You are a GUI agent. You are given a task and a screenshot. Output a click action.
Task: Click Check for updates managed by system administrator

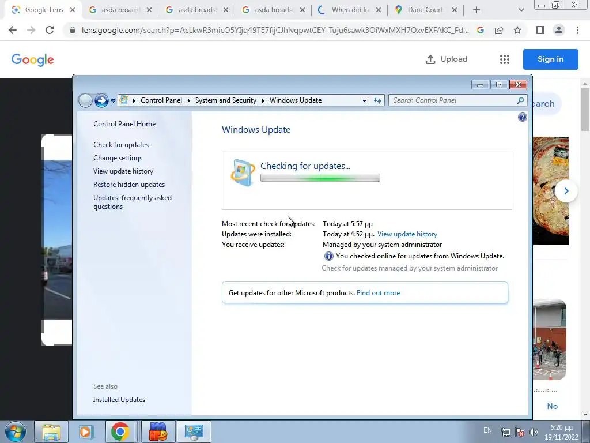(x=410, y=268)
